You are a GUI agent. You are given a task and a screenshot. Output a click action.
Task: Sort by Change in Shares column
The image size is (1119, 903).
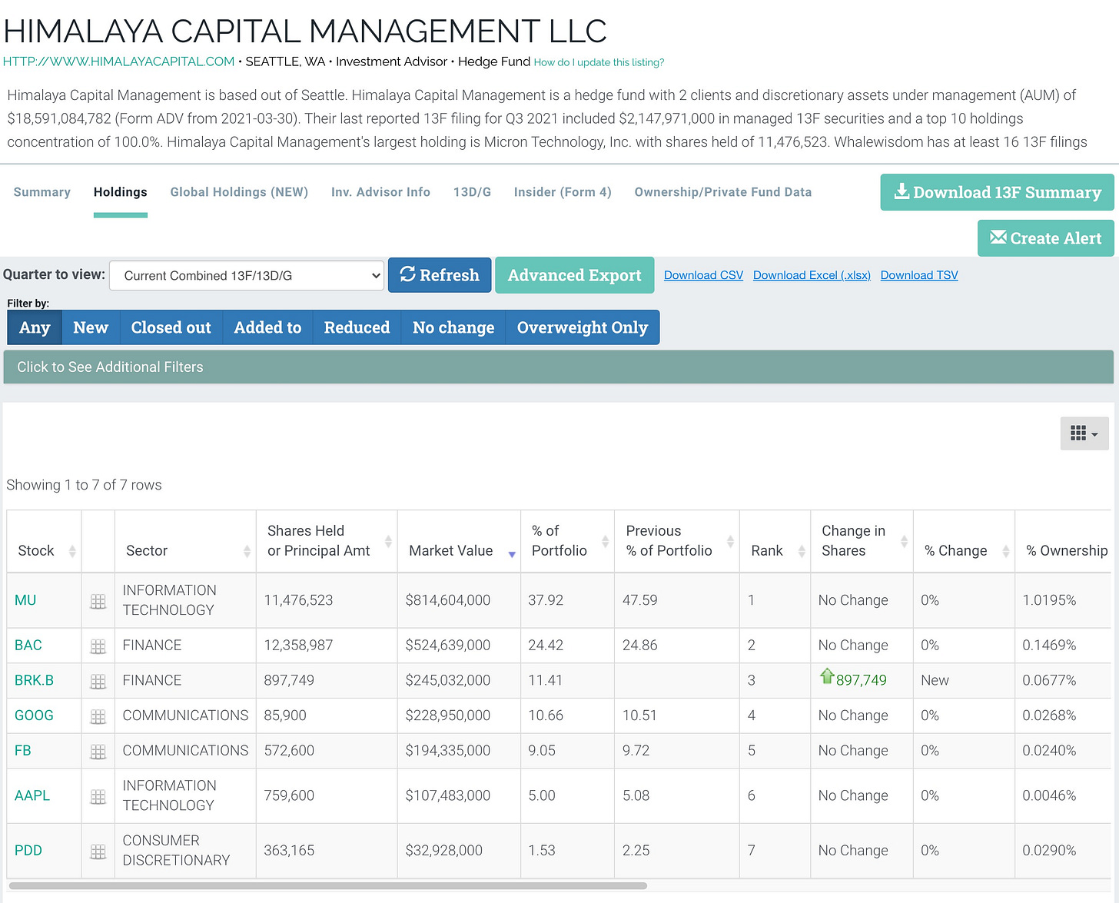click(862, 541)
